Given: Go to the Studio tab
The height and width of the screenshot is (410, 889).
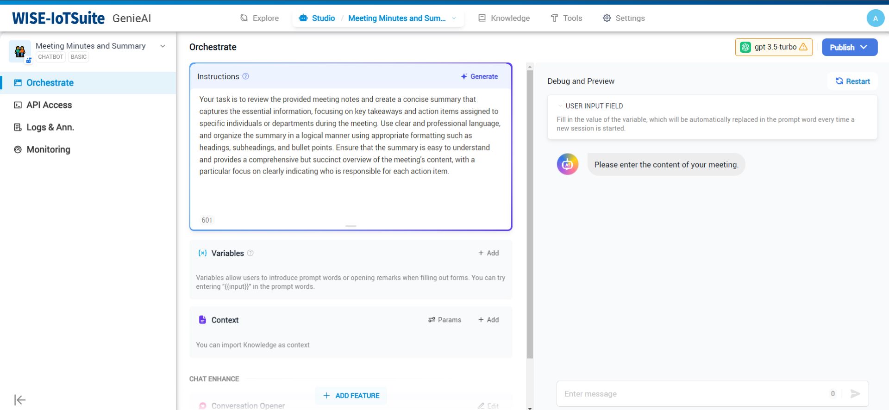Looking at the screenshot, I should click(317, 18).
